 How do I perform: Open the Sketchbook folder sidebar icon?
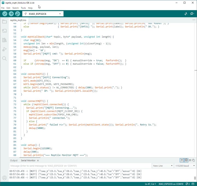[x=4, y=22]
